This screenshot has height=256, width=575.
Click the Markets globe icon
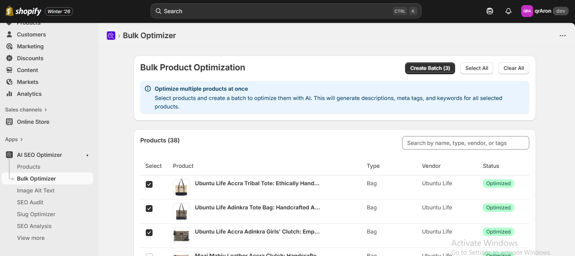(9, 82)
